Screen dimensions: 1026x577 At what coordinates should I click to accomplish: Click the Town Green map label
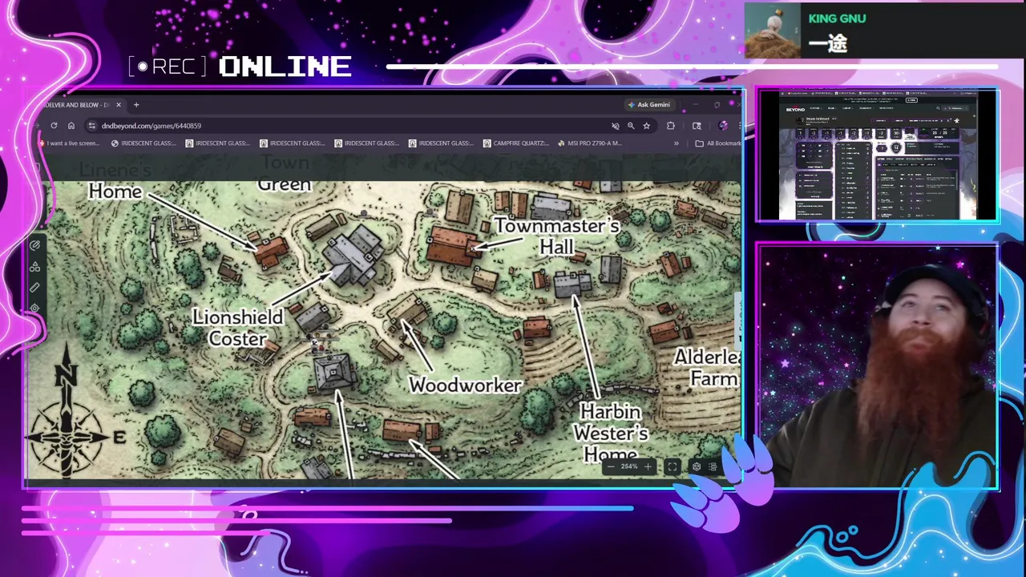285,174
